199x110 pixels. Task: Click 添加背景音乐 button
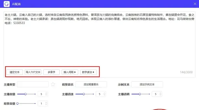click(x=91, y=84)
